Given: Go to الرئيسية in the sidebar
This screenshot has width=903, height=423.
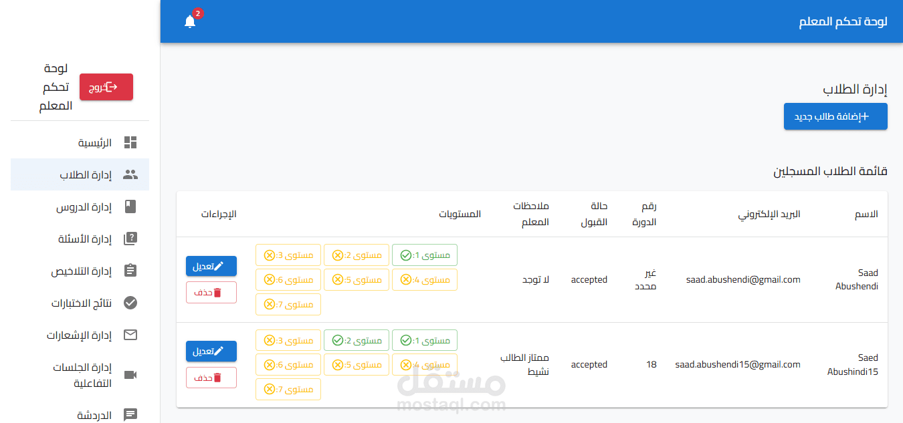Looking at the screenshot, I should pyautogui.click(x=80, y=142).
